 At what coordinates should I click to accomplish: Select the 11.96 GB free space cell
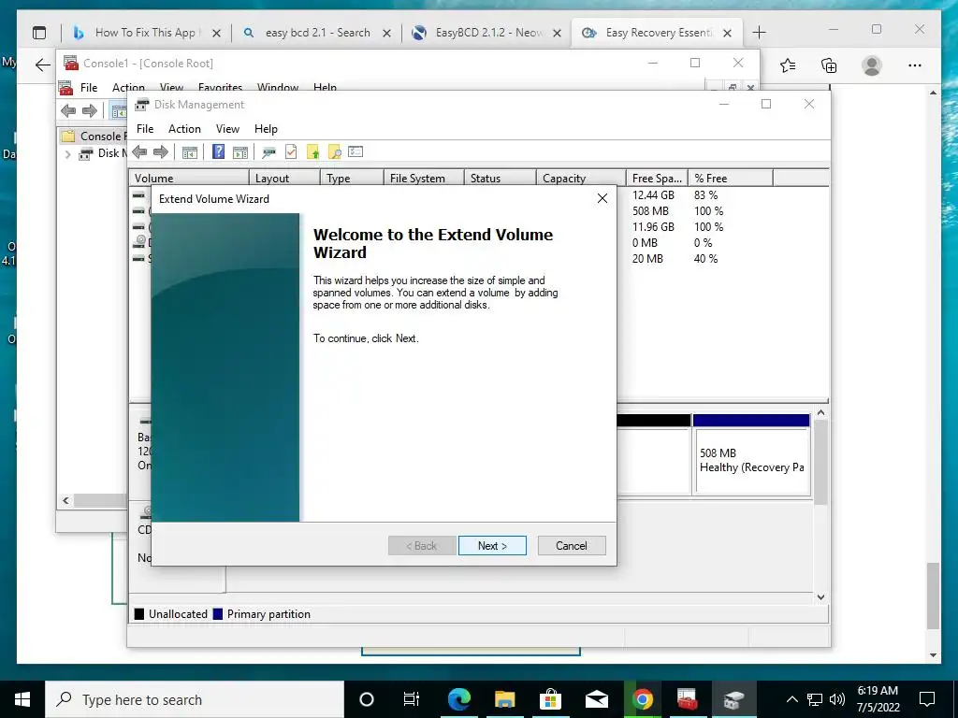pos(653,227)
